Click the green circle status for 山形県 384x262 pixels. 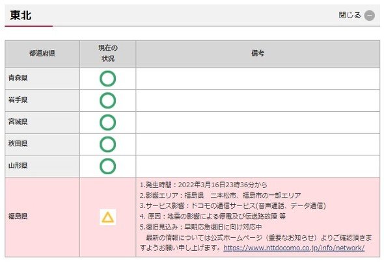107,166
